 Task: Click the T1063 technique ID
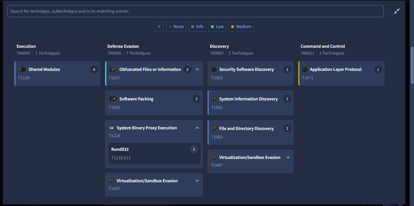pyautogui.click(x=217, y=78)
